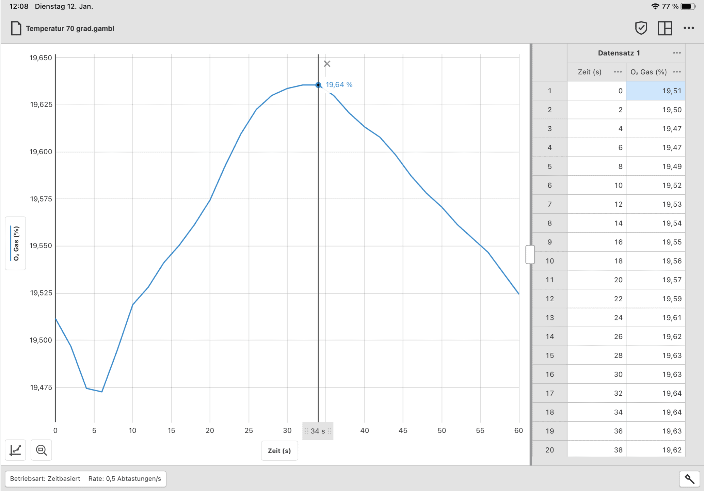Click the O₂ Gas (%) column header name

click(x=649, y=72)
